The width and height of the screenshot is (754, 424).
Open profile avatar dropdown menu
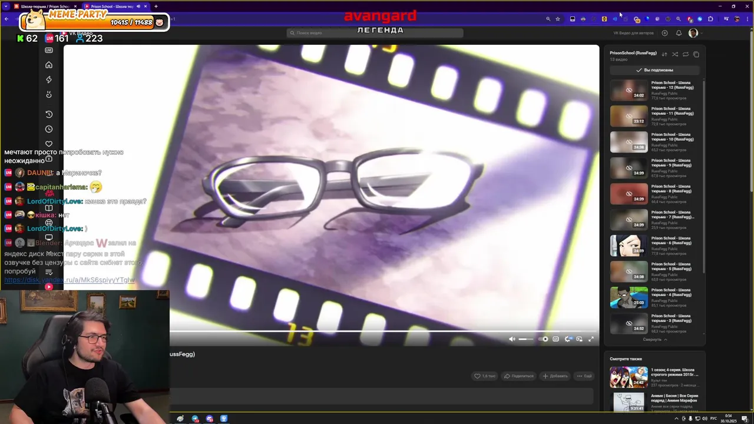tap(695, 33)
